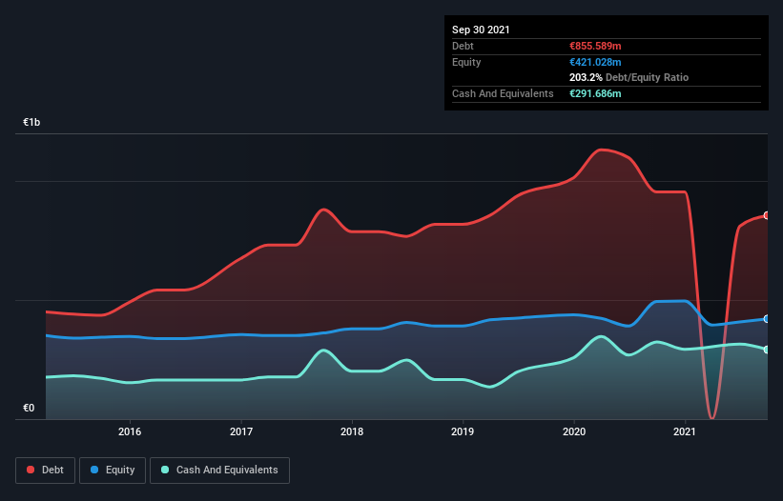Viewport: 783px width, 501px height.
Task: Click the teal Cash And Equivalents legend dot
Action: pyautogui.click(x=165, y=470)
